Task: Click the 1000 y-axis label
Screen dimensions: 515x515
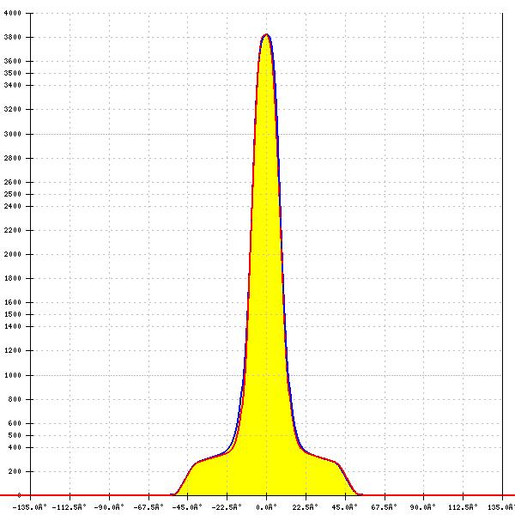Action: (13, 375)
